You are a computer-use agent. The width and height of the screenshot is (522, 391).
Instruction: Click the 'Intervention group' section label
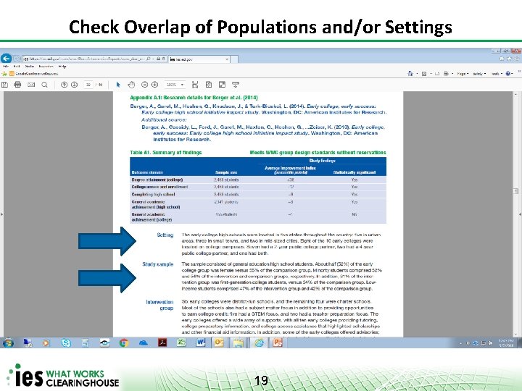pyautogui.click(x=159, y=306)
